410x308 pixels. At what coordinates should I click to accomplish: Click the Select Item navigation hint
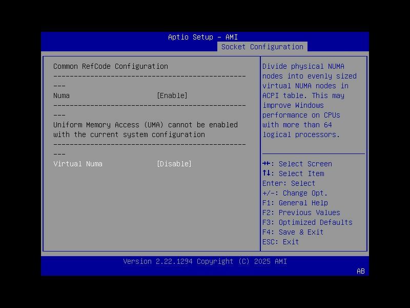point(294,173)
